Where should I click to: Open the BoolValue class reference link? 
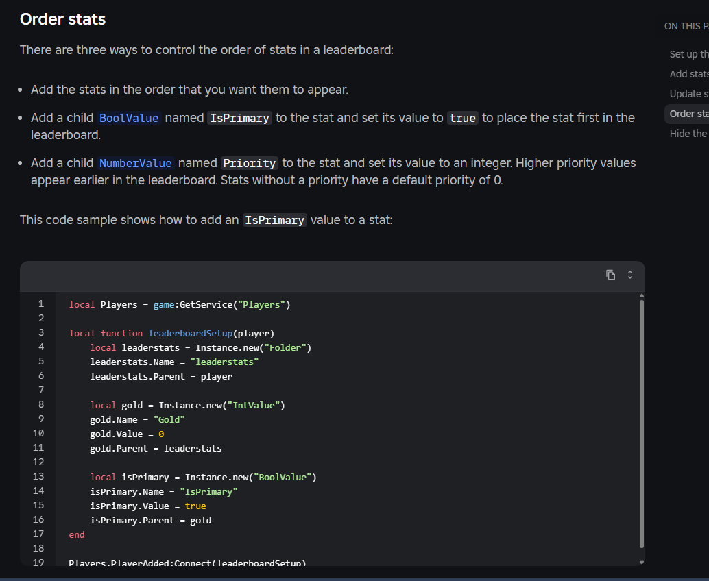click(x=129, y=117)
